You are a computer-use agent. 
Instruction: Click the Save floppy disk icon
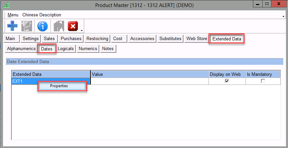(x=27, y=26)
